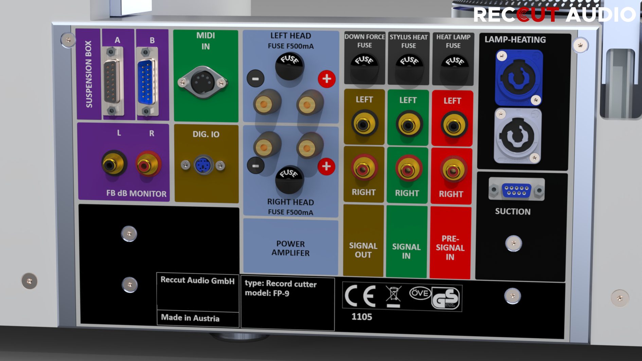Click the Reccut Audio logo

pyautogui.click(x=554, y=15)
